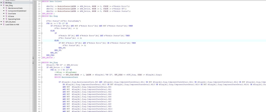Fold the FOR loop at line 47
Screen dimensions: 266x112
pyautogui.click(x=42, y=70)
